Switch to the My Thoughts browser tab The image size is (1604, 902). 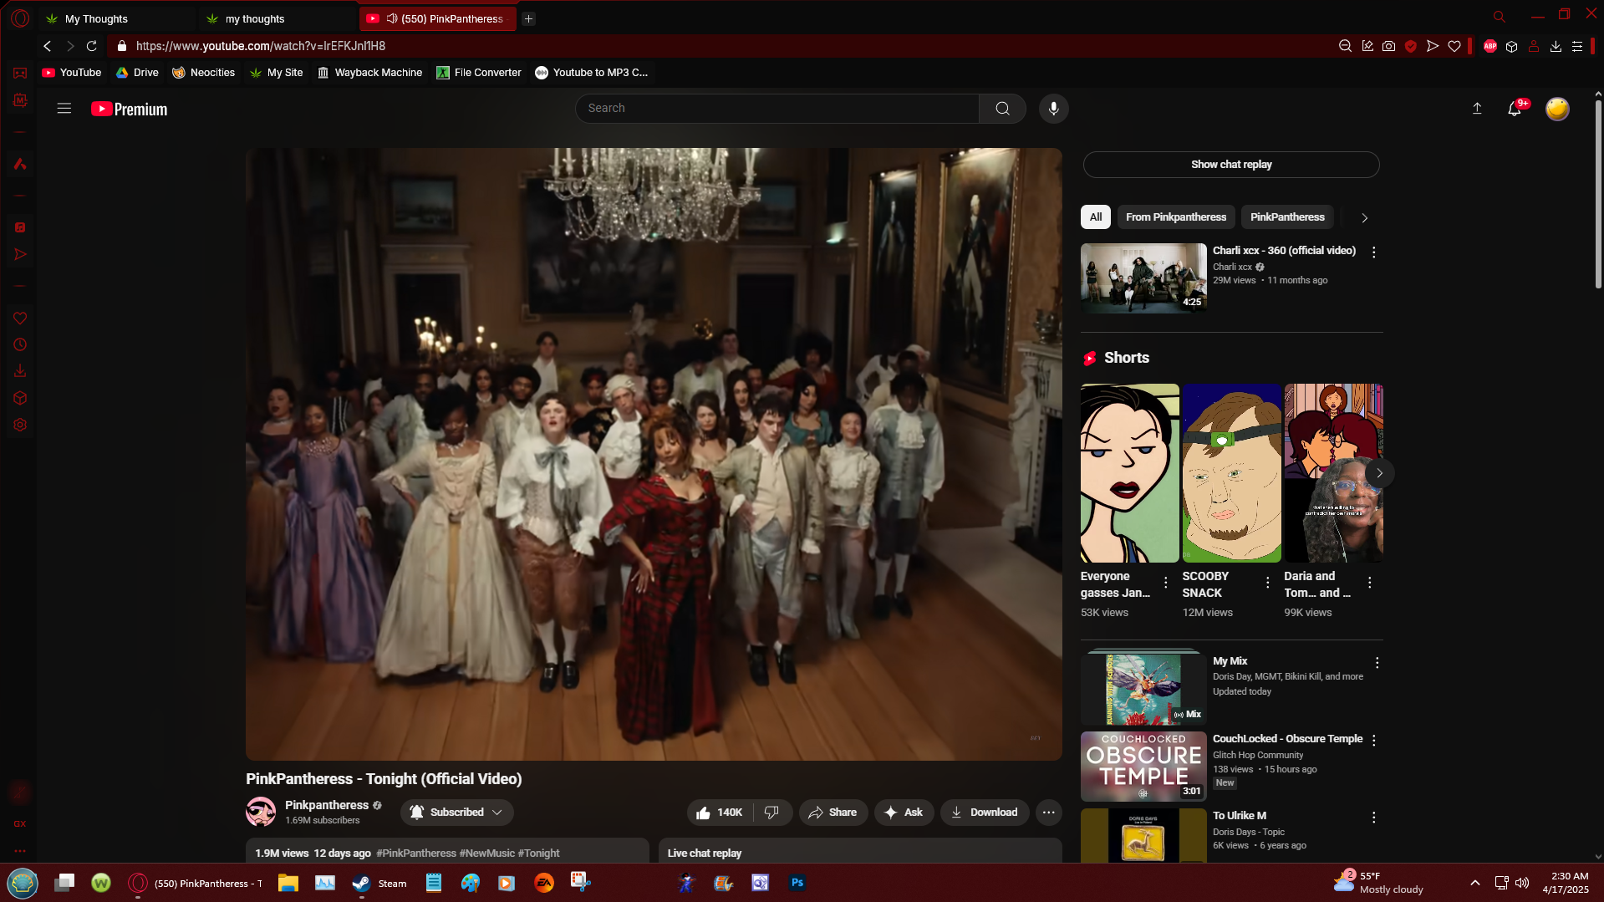coord(97,18)
